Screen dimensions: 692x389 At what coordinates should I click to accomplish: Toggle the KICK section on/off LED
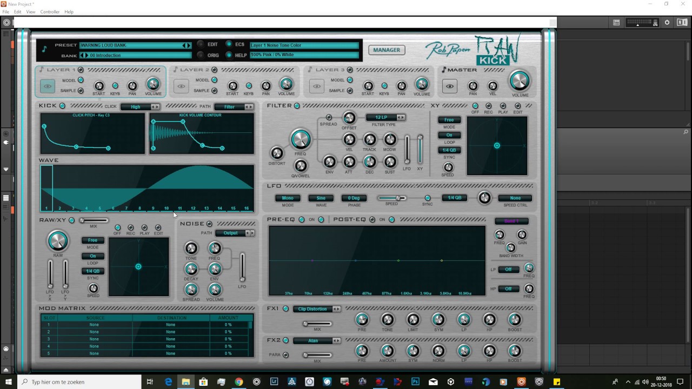(x=62, y=106)
